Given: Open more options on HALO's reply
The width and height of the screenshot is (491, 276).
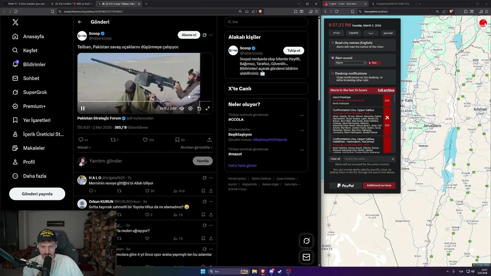Looking at the screenshot, I should pos(211,178).
